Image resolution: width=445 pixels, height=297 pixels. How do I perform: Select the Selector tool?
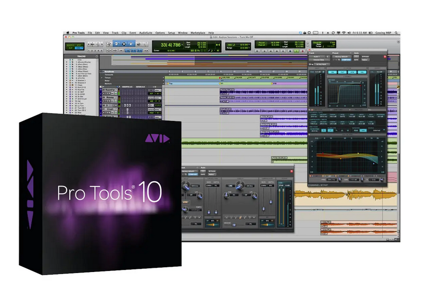click(x=124, y=44)
